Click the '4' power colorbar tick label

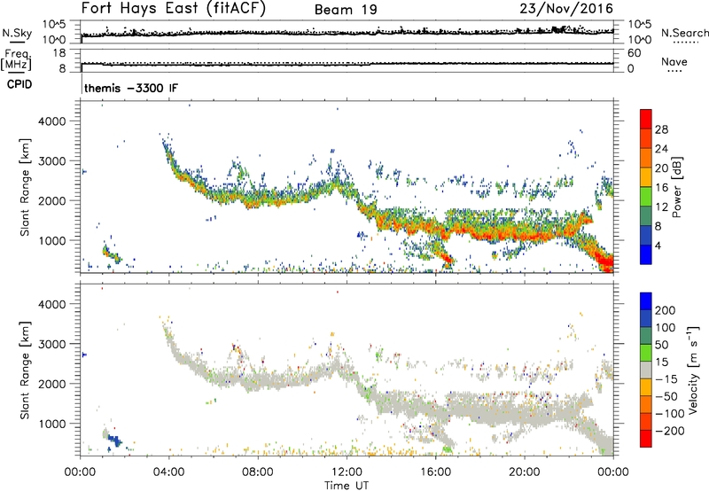pos(658,245)
